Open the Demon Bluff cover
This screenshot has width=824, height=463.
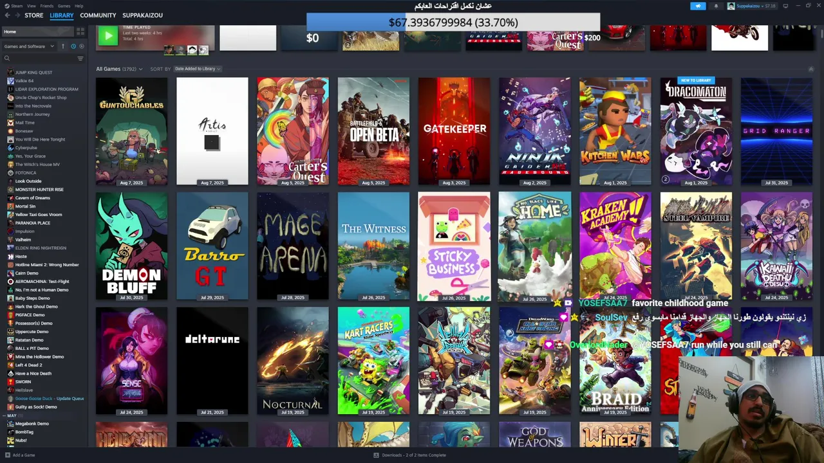pos(131,246)
